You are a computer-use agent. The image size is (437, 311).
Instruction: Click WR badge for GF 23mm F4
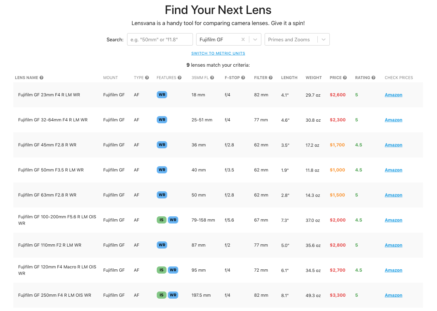click(162, 95)
